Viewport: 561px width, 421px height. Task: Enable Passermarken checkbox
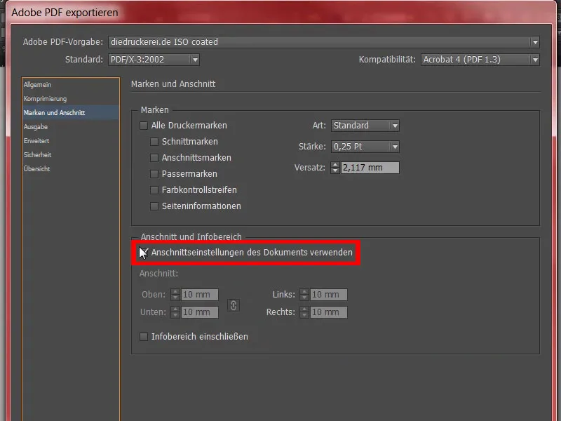[154, 174]
